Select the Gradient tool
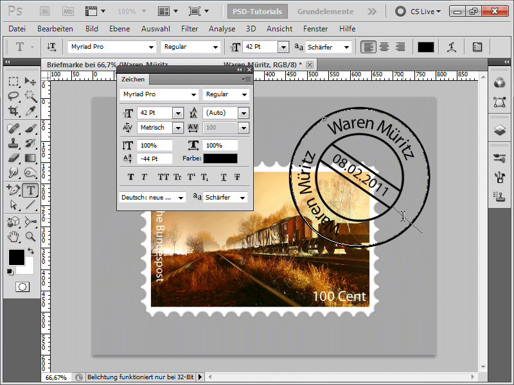Screen dimensions: 514x385 pyautogui.click(x=30, y=158)
